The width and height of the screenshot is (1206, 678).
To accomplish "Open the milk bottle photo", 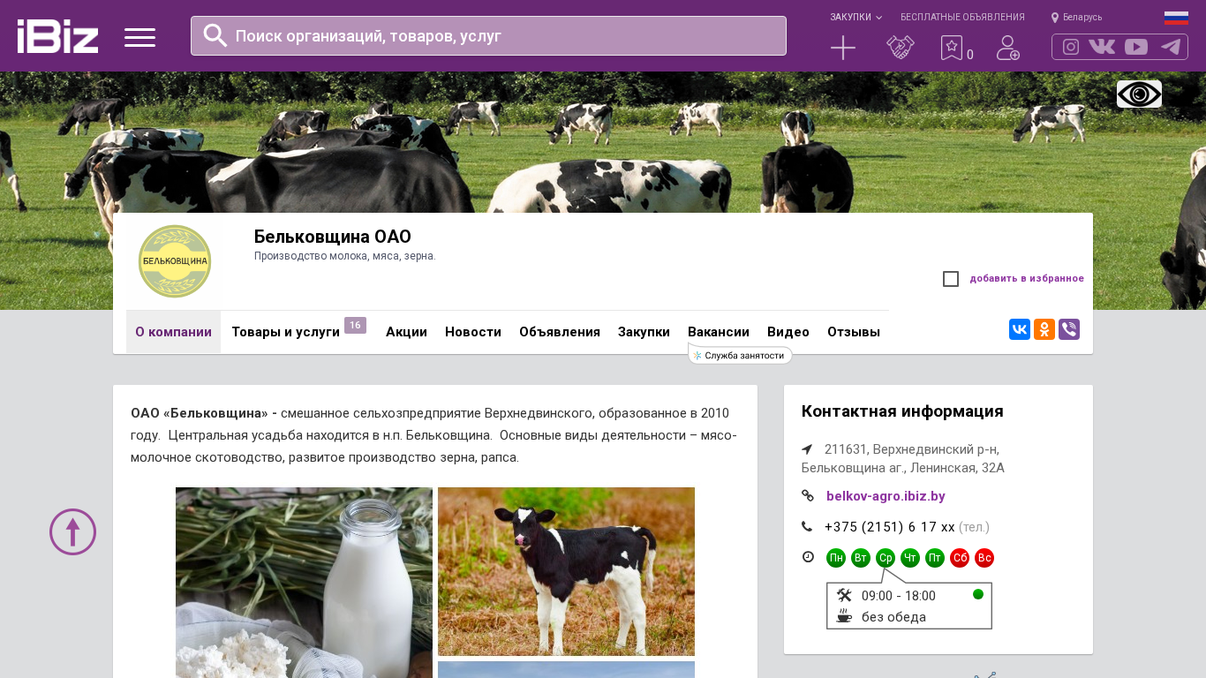I will (304, 583).
